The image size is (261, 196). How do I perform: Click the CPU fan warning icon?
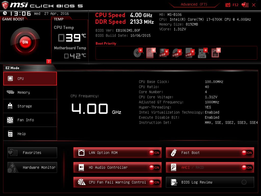click(82, 182)
